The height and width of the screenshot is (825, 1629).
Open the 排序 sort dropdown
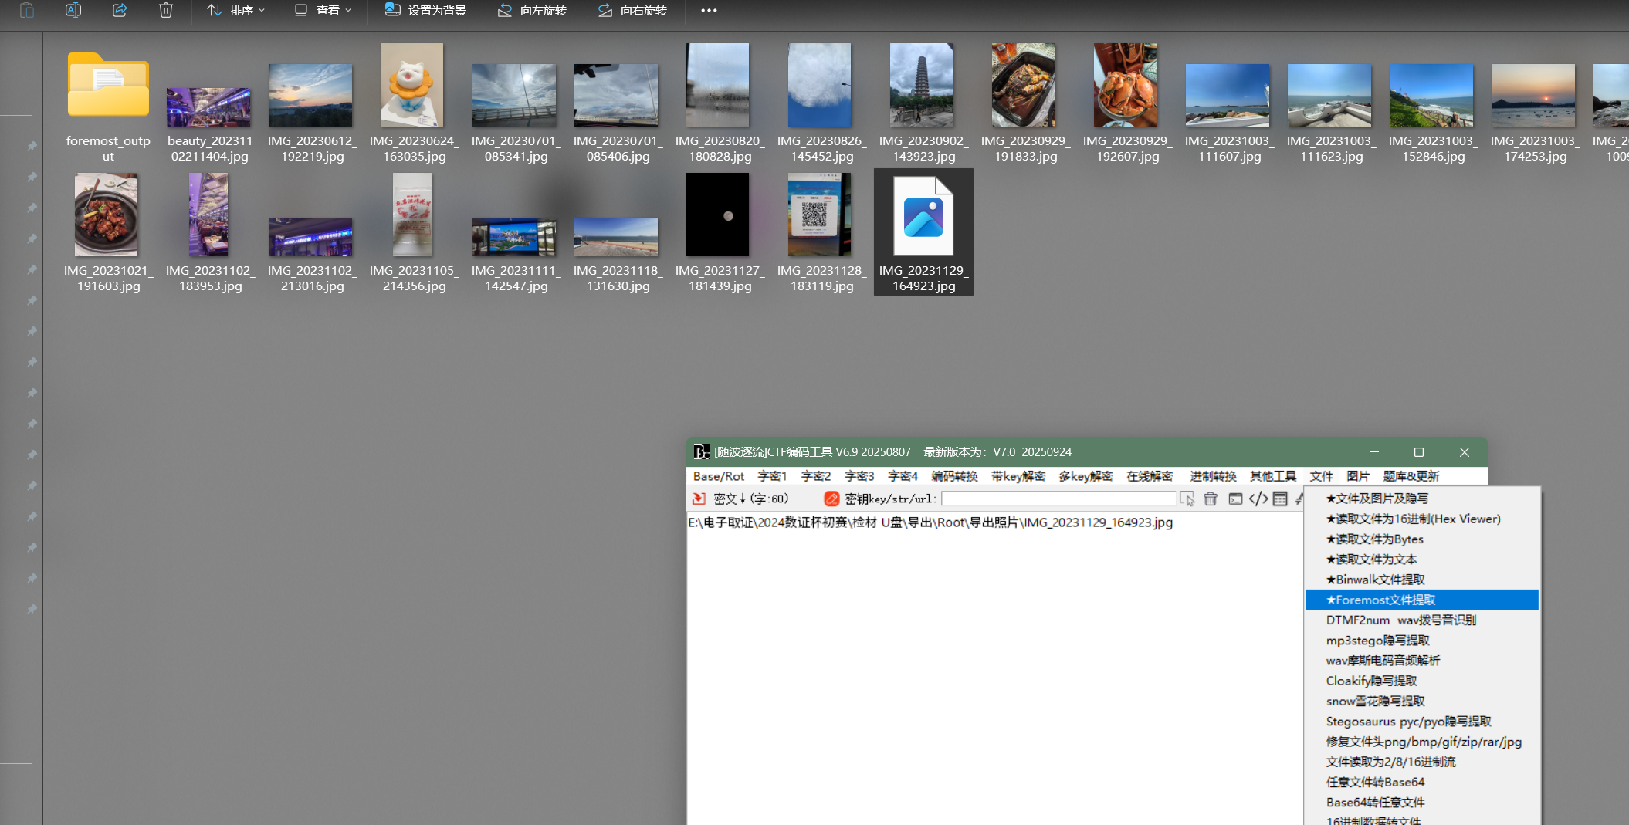[x=236, y=10]
